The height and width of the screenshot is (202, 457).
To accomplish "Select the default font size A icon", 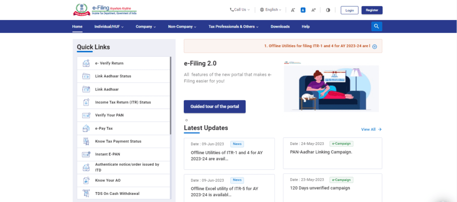I will (303, 10).
